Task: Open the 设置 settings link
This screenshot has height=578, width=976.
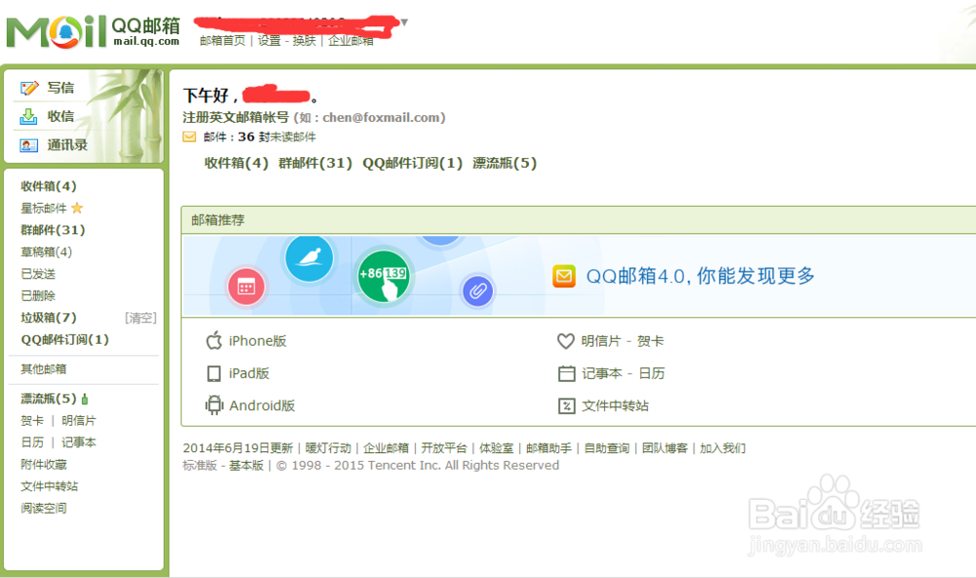Action: [269, 40]
